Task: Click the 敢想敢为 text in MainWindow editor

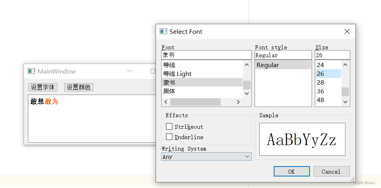Action: pos(44,101)
